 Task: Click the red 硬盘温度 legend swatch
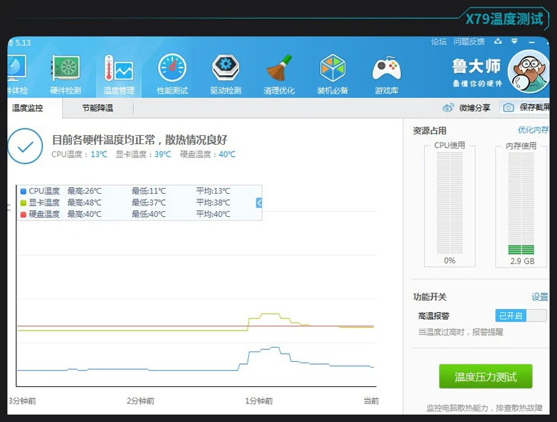pyautogui.click(x=24, y=215)
